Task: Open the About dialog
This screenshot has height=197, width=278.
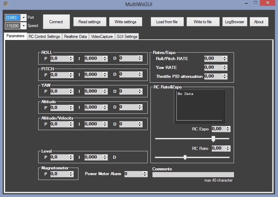Action: click(259, 22)
